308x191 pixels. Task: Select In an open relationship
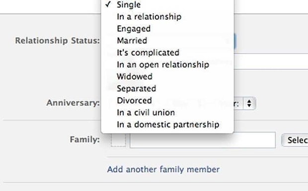[167, 64]
